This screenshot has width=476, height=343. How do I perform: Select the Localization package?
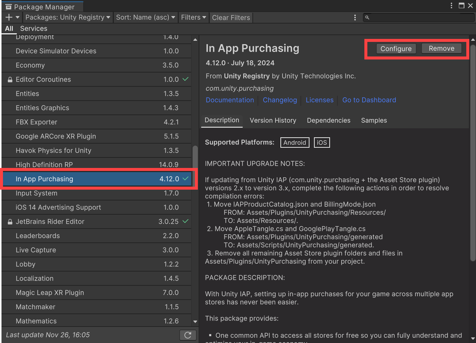[x=96, y=279]
